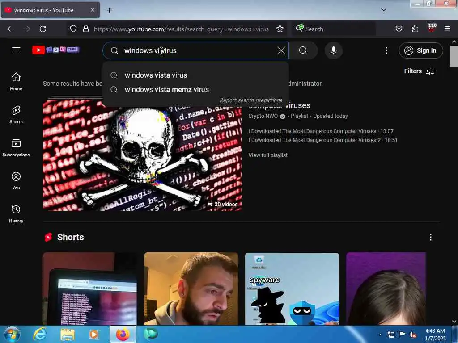
Task: Open the Action Center flag icon
Action: [402, 335]
